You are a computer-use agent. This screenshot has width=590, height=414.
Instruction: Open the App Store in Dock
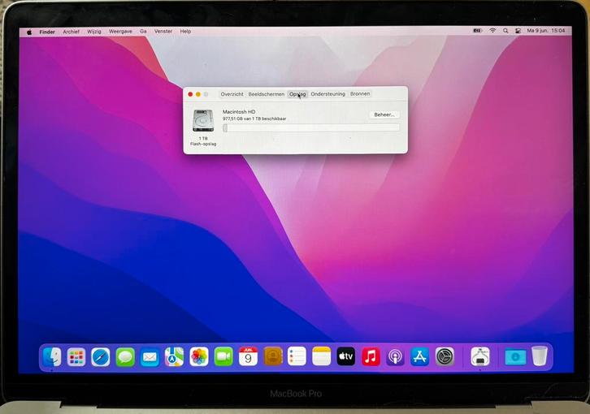click(x=420, y=356)
